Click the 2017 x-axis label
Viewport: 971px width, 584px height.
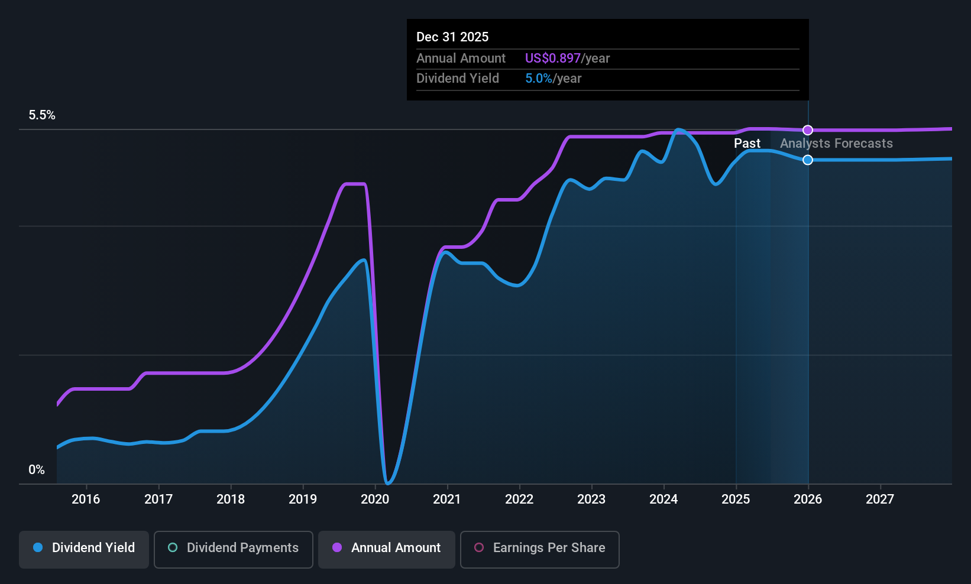tap(158, 499)
